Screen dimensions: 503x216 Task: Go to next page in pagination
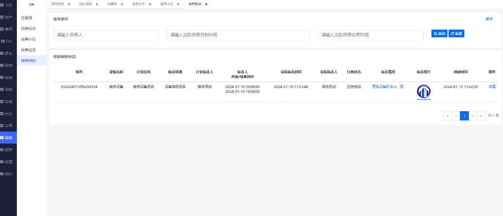[x=473, y=116]
